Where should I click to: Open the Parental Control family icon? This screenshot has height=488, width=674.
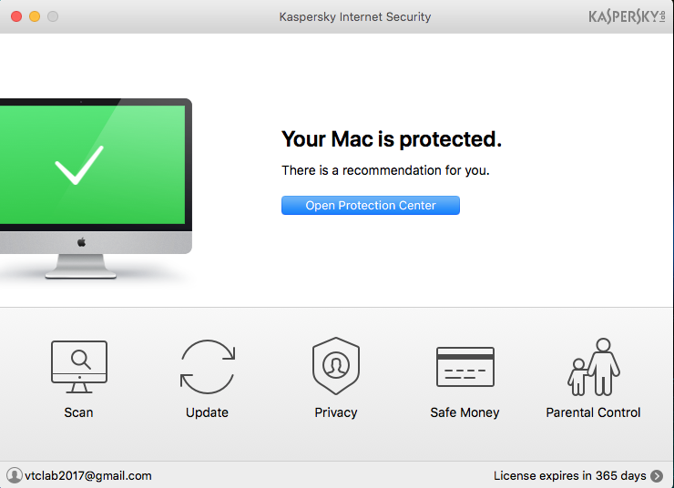[593, 366]
